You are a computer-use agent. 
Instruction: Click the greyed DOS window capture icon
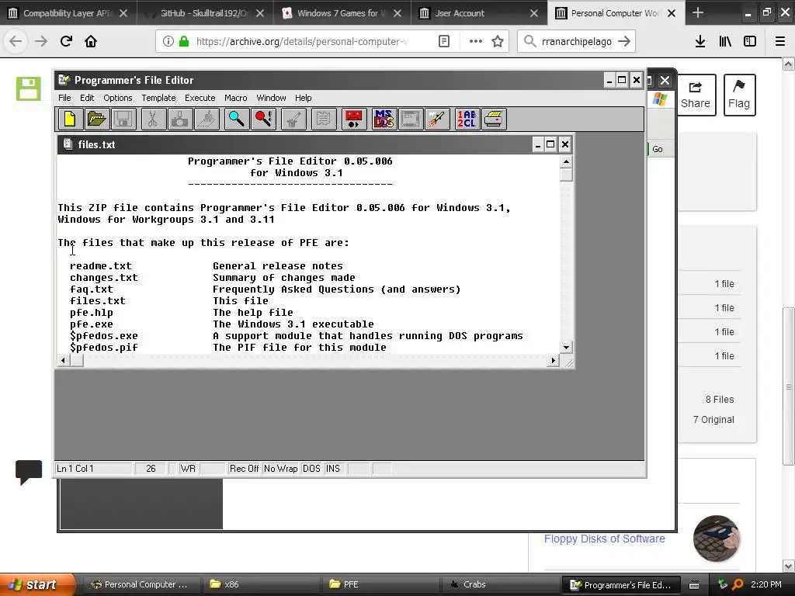point(411,119)
